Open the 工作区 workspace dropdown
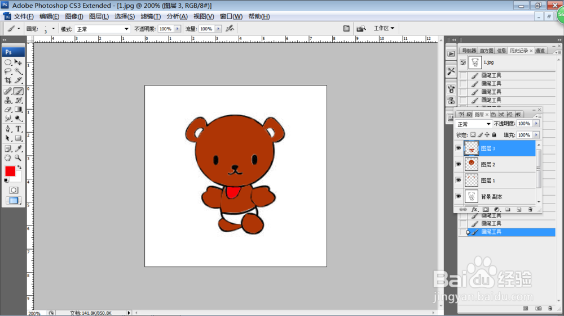564x316 pixels. pos(384,28)
